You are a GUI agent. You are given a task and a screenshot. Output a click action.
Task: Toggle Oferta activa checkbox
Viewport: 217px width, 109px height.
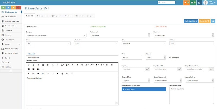click(27, 27)
